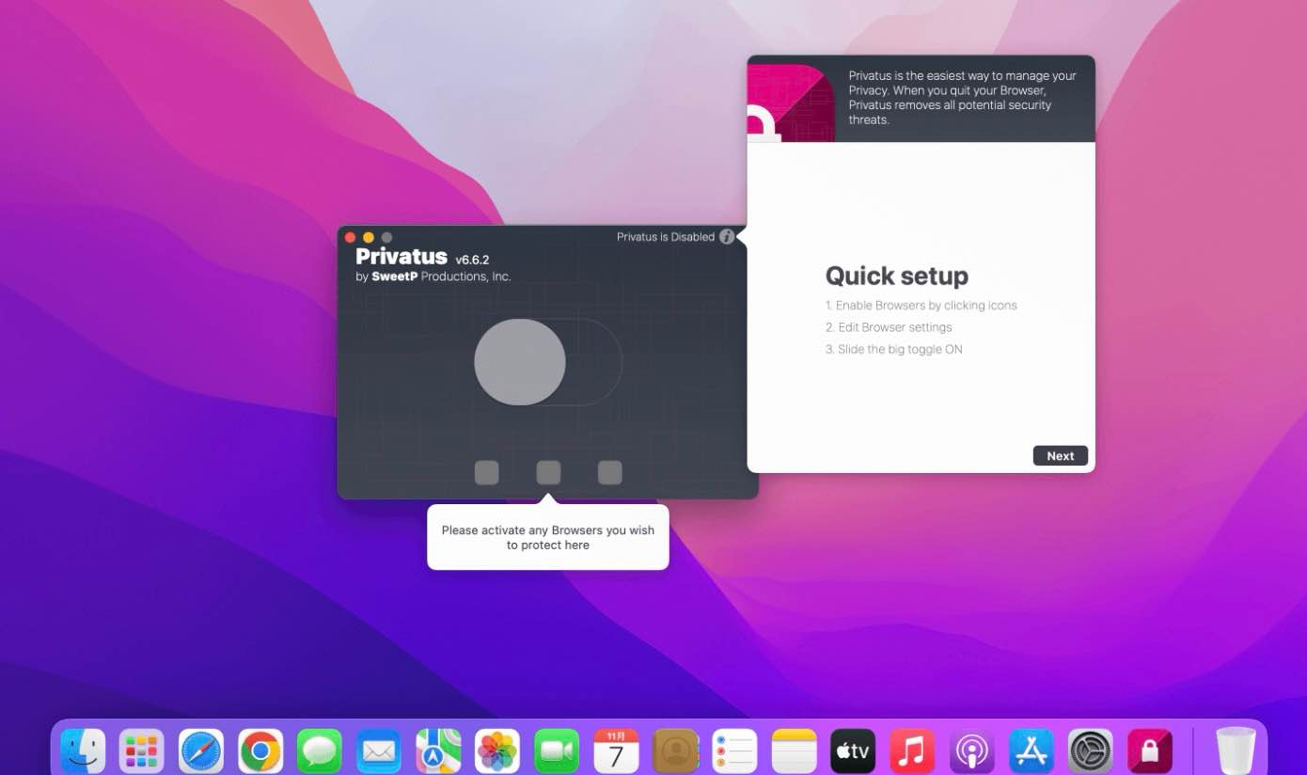This screenshot has width=1307, height=775.
Task: Launch the Music app from the Dock
Action: click(912, 751)
